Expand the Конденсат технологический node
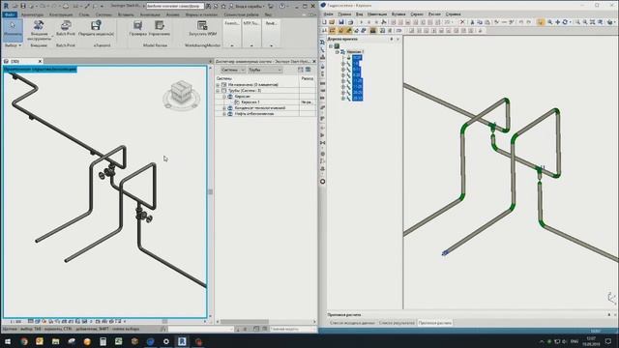Image resolution: width=619 pixels, height=348 pixels. [223, 108]
